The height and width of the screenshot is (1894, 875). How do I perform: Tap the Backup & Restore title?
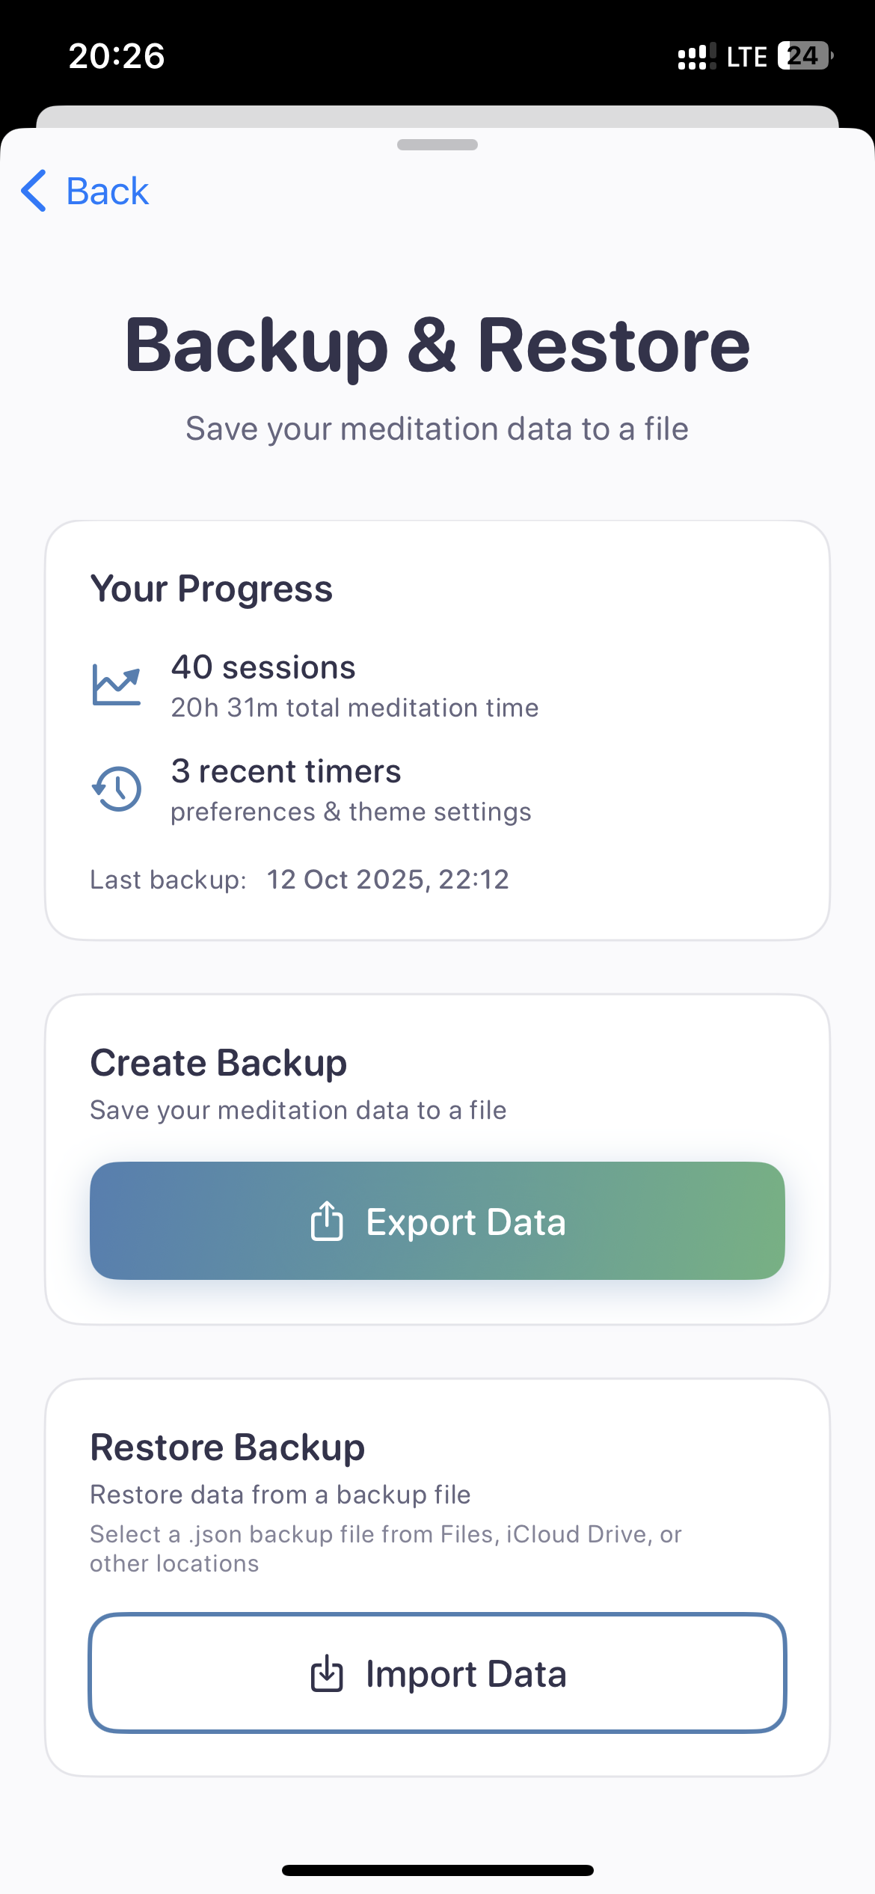tap(437, 345)
